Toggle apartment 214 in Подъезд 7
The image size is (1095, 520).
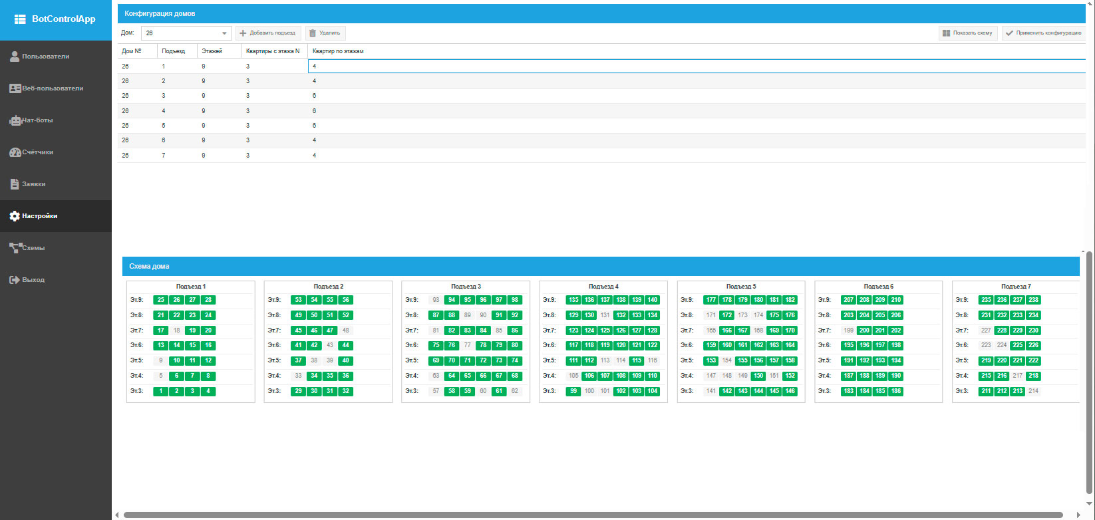point(1033,391)
